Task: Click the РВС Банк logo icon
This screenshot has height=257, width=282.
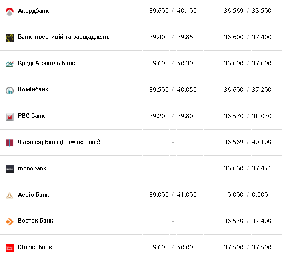Action: [x=10, y=117]
